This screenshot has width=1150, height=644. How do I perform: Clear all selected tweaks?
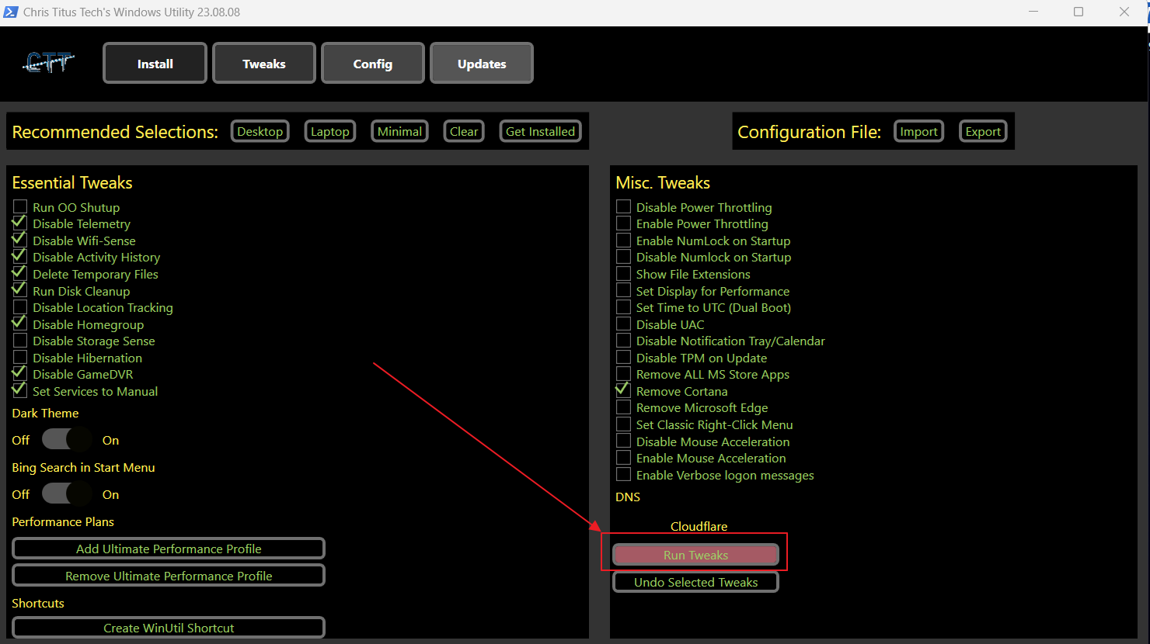464,131
